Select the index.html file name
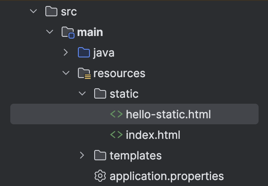This screenshot has height=186, width=268. 153,135
